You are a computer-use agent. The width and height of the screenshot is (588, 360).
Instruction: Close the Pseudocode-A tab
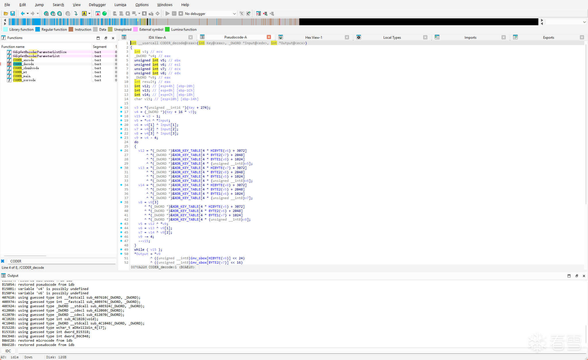tap(269, 37)
